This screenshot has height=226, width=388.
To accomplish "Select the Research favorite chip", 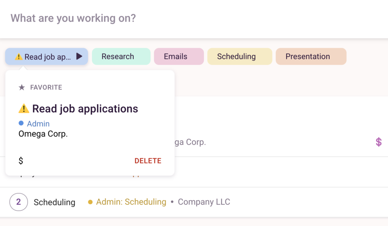I will [117, 56].
